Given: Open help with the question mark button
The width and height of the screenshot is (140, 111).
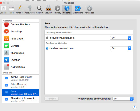Looking at the screenshot, I should pos(135,107).
